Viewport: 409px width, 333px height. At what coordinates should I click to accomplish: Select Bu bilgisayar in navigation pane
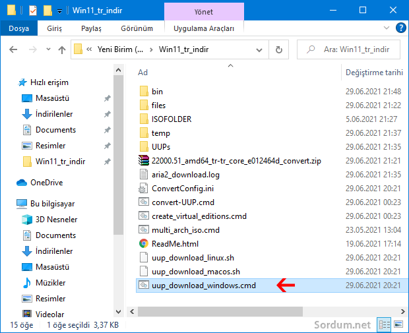[52, 204]
